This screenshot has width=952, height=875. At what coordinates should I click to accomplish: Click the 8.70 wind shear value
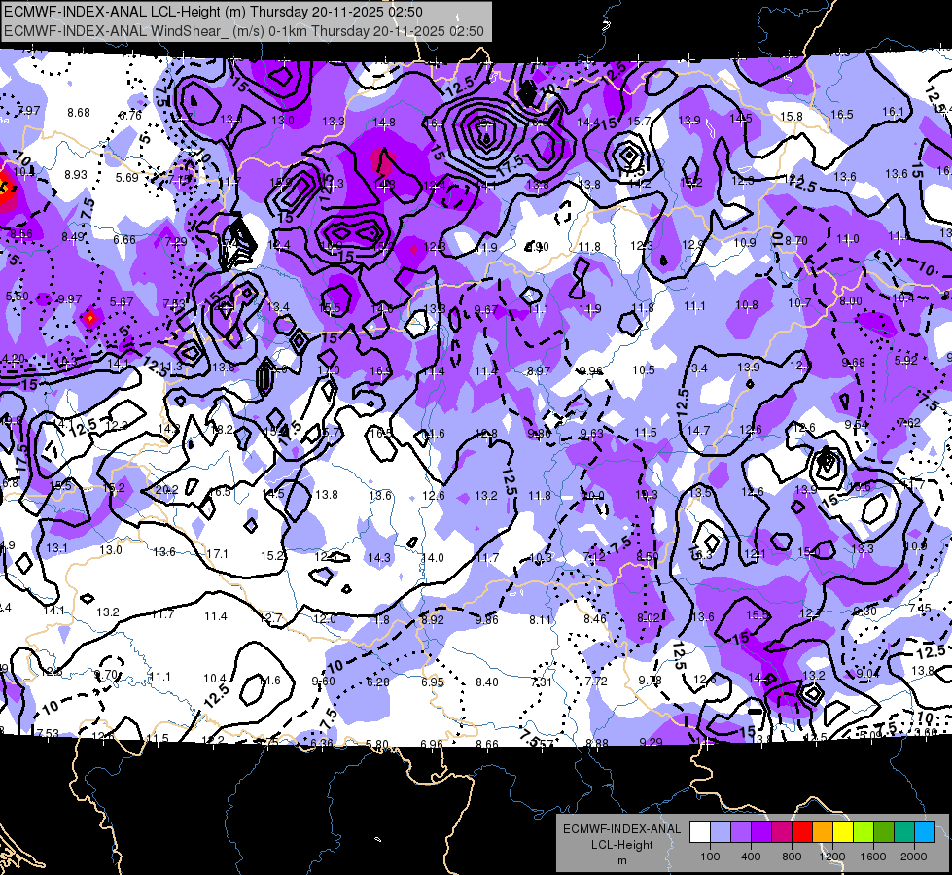click(x=796, y=240)
